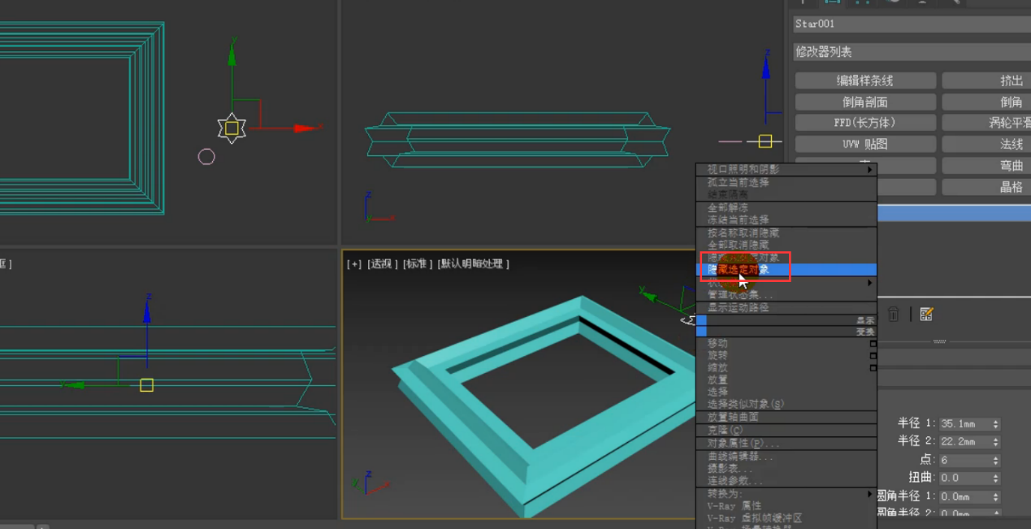Viewport: 1031px width, 529px height.
Task: Choose 全部取消隐藏 from the context menu
Action: (738, 245)
